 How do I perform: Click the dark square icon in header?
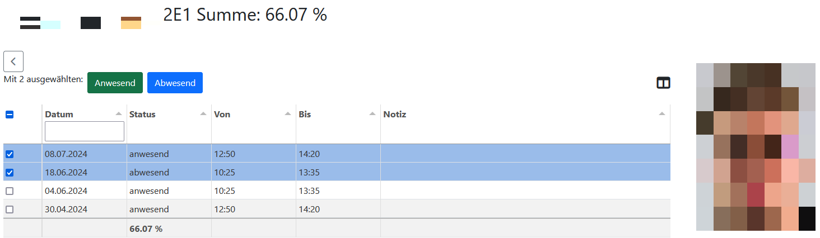point(91,23)
